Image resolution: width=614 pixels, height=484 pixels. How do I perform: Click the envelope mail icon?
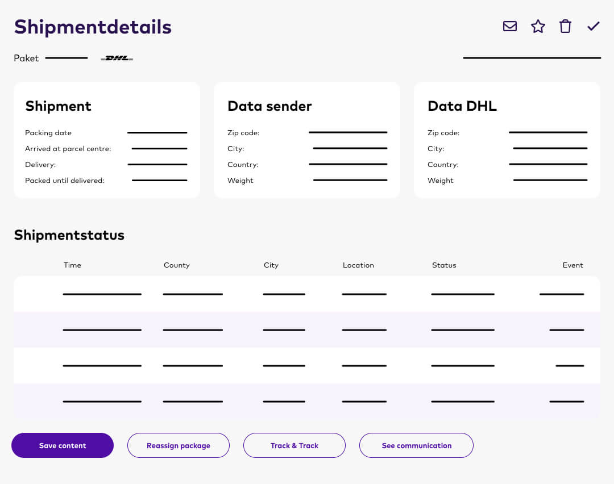[509, 26]
